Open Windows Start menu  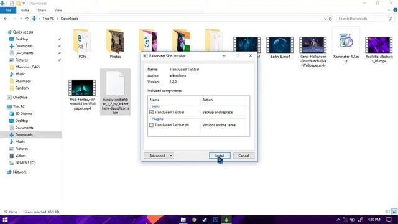click(x=5, y=220)
